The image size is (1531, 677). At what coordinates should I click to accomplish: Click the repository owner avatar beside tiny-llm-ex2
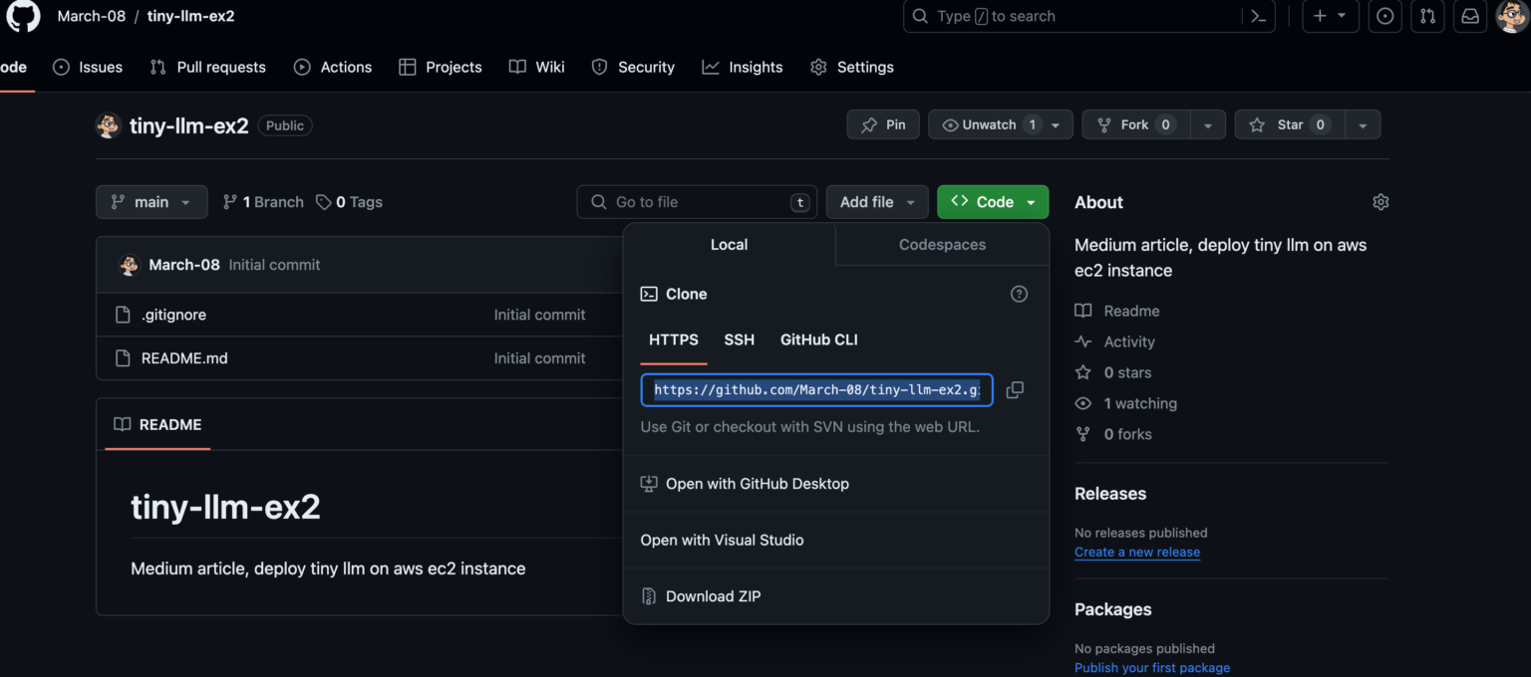[109, 125]
